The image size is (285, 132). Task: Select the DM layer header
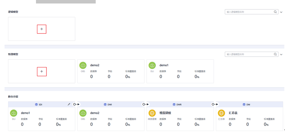(249, 104)
